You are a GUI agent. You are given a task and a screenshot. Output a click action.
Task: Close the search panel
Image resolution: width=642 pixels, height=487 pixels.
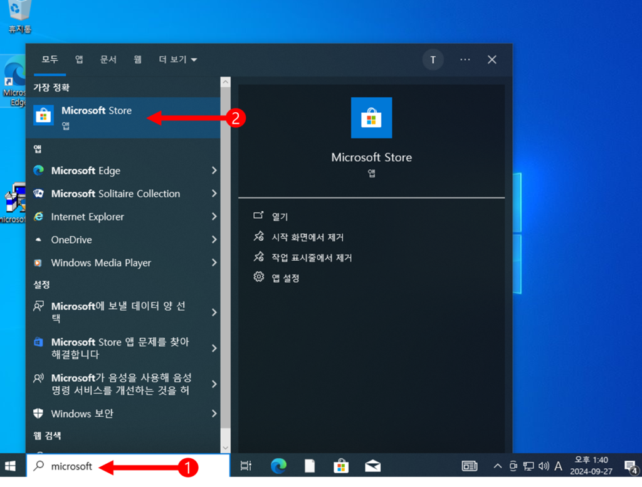point(492,60)
